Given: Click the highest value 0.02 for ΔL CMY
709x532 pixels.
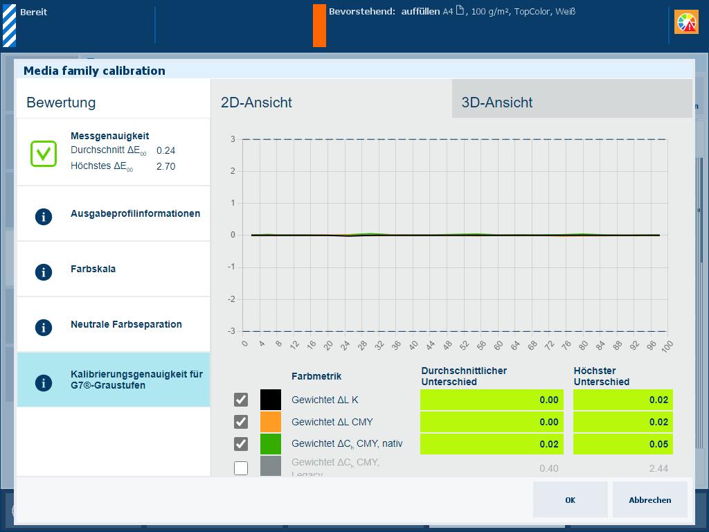Looking at the screenshot, I should [x=623, y=422].
